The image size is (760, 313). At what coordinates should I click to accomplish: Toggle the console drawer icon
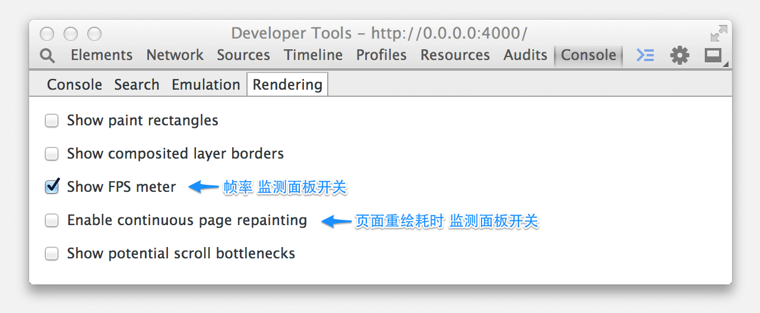[x=645, y=55]
